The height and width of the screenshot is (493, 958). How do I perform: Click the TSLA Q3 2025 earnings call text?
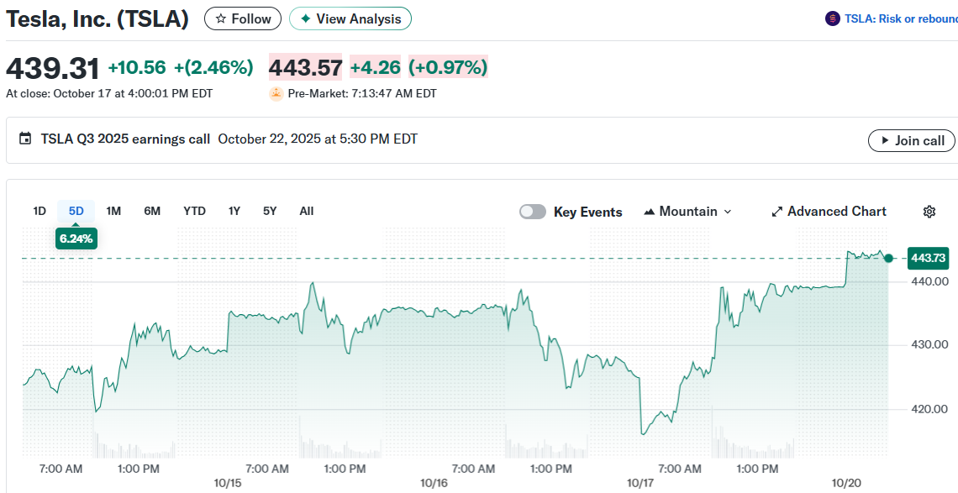tap(125, 139)
